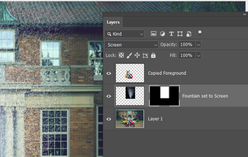
Task: Hide Layer 1 visibility eye
Action: coord(109,119)
